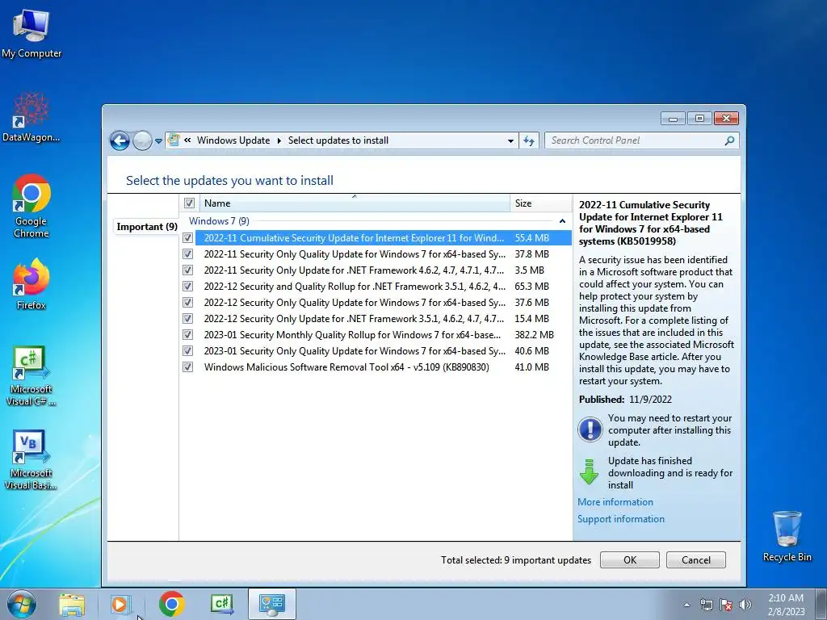Launch Windows Media Player from taskbar
This screenshot has width=827, height=620.
120,604
